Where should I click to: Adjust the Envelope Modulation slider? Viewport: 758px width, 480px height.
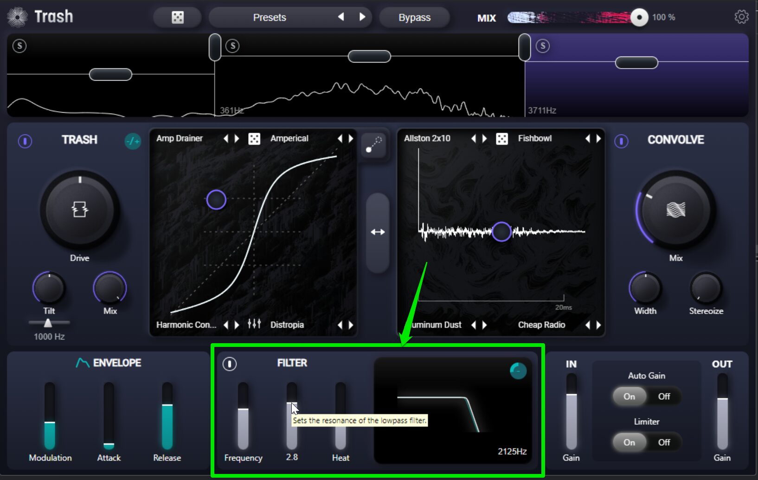(x=50, y=416)
